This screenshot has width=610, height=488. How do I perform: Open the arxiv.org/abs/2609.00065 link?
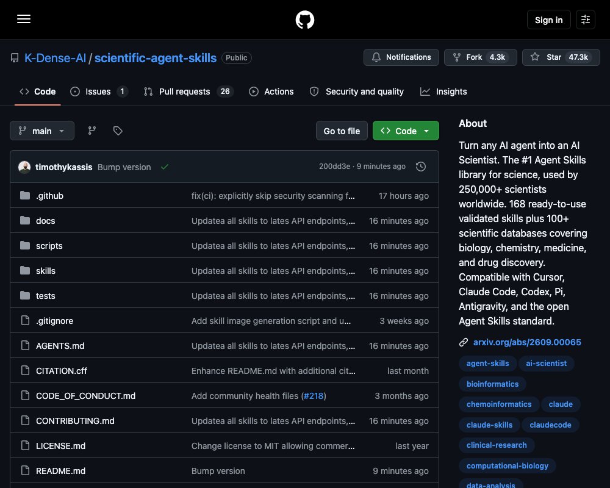pyautogui.click(x=527, y=342)
